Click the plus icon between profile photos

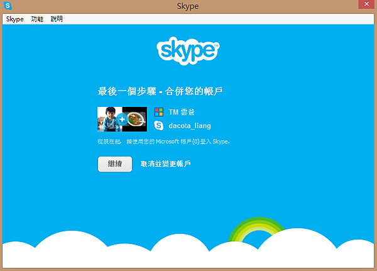122,119
